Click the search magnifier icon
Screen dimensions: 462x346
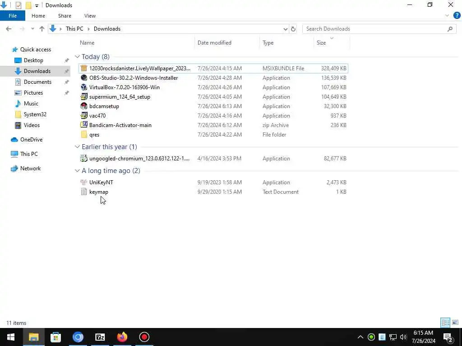pos(450,29)
